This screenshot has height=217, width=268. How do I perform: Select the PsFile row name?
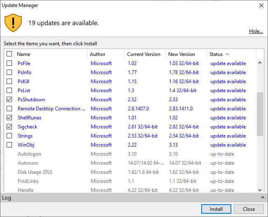tap(24, 63)
